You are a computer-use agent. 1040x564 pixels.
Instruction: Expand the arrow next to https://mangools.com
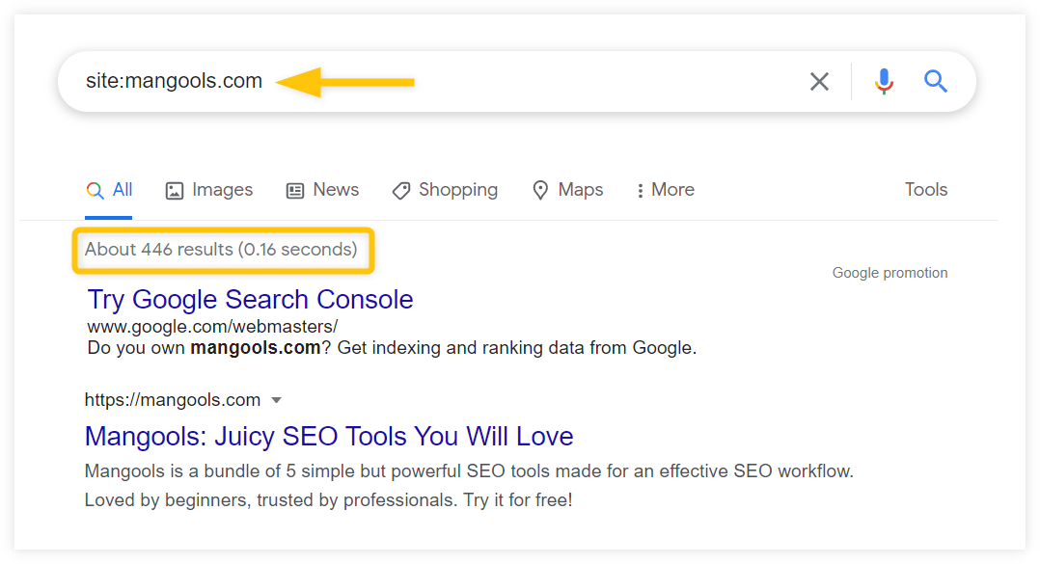(277, 400)
